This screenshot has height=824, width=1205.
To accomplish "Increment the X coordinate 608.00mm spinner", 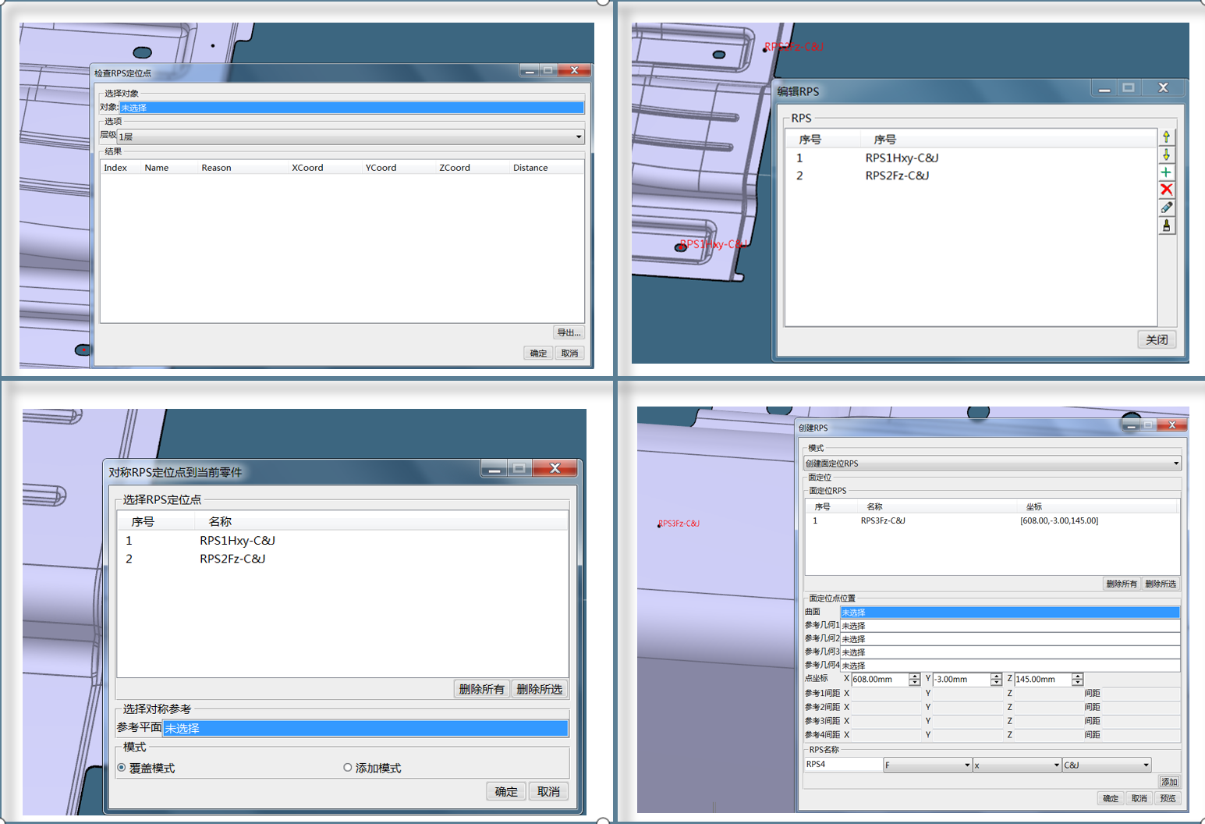I will (914, 677).
